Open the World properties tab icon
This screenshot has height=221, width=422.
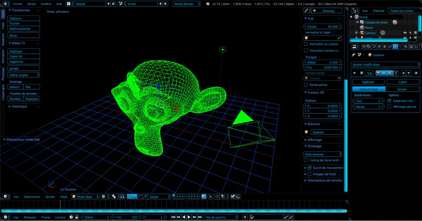click(380, 47)
